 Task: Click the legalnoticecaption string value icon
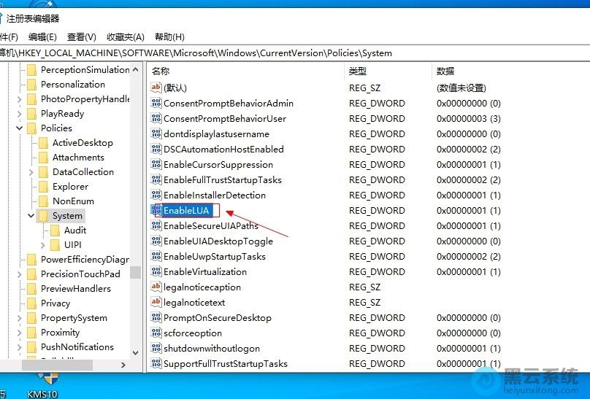pyautogui.click(x=156, y=287)
